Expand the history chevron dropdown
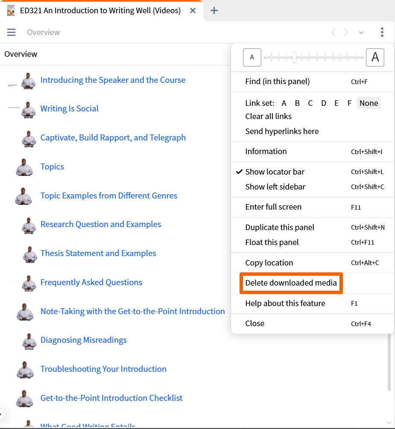Image resolution: width=395 pixels, height=429 pixels. [x=361, y=32]
